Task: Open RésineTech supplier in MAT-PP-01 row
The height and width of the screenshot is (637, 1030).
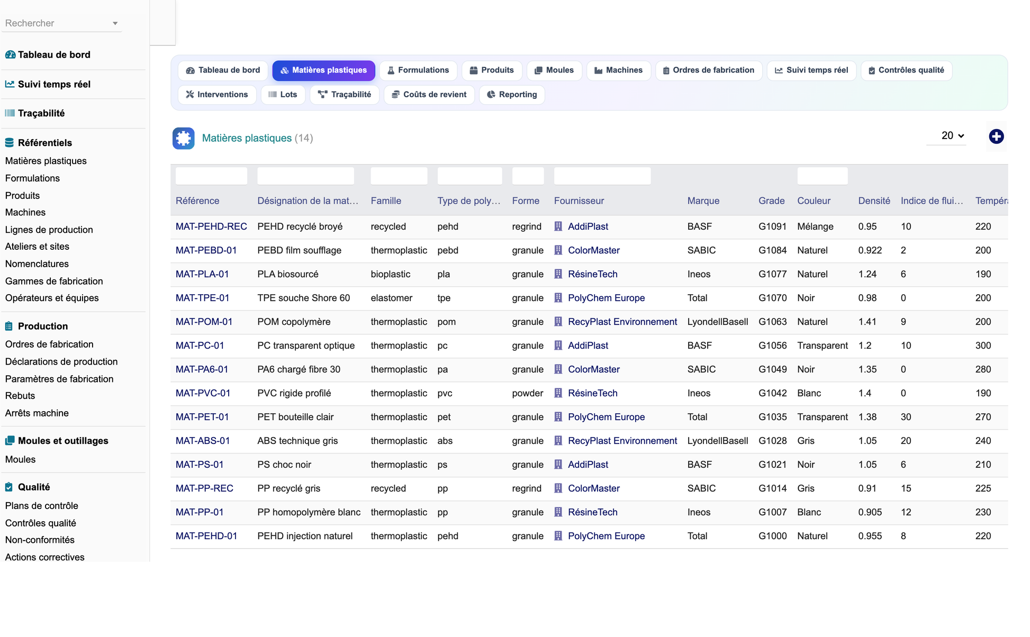Action: [x=592, y=512]
